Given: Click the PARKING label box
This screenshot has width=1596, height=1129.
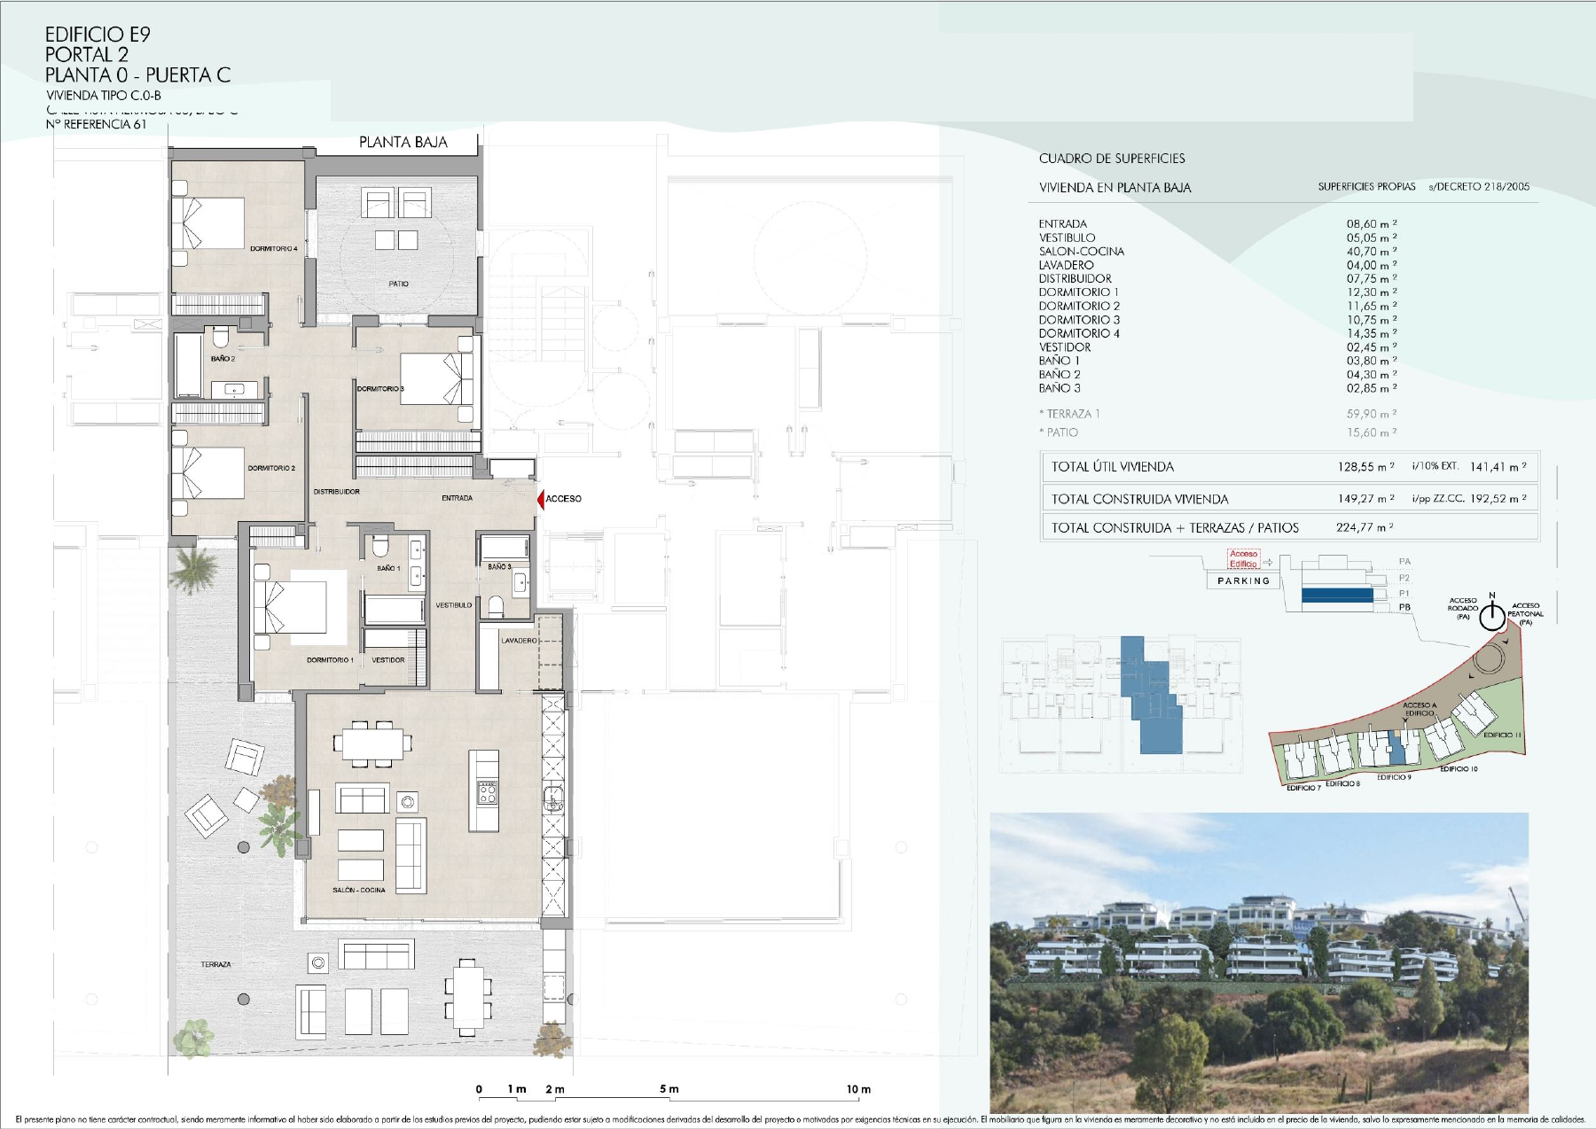Looking at the screenshot, I should (x=1244, y=581).
